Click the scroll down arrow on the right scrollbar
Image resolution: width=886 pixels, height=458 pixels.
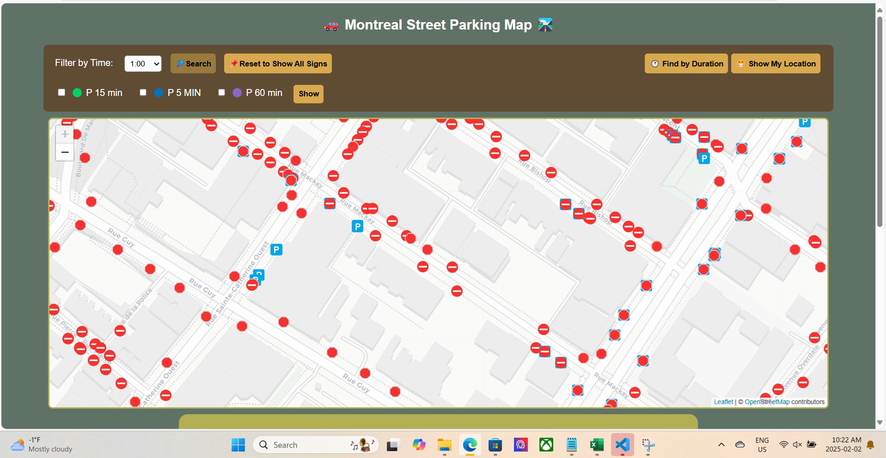(880, 422)
